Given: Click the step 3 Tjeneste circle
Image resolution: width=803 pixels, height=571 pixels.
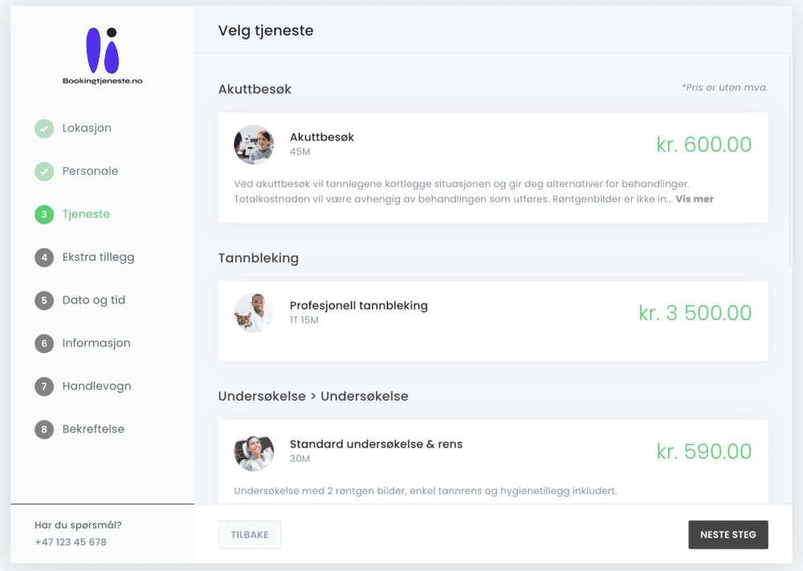Looking at the screenshot, I should pos(44,214).
